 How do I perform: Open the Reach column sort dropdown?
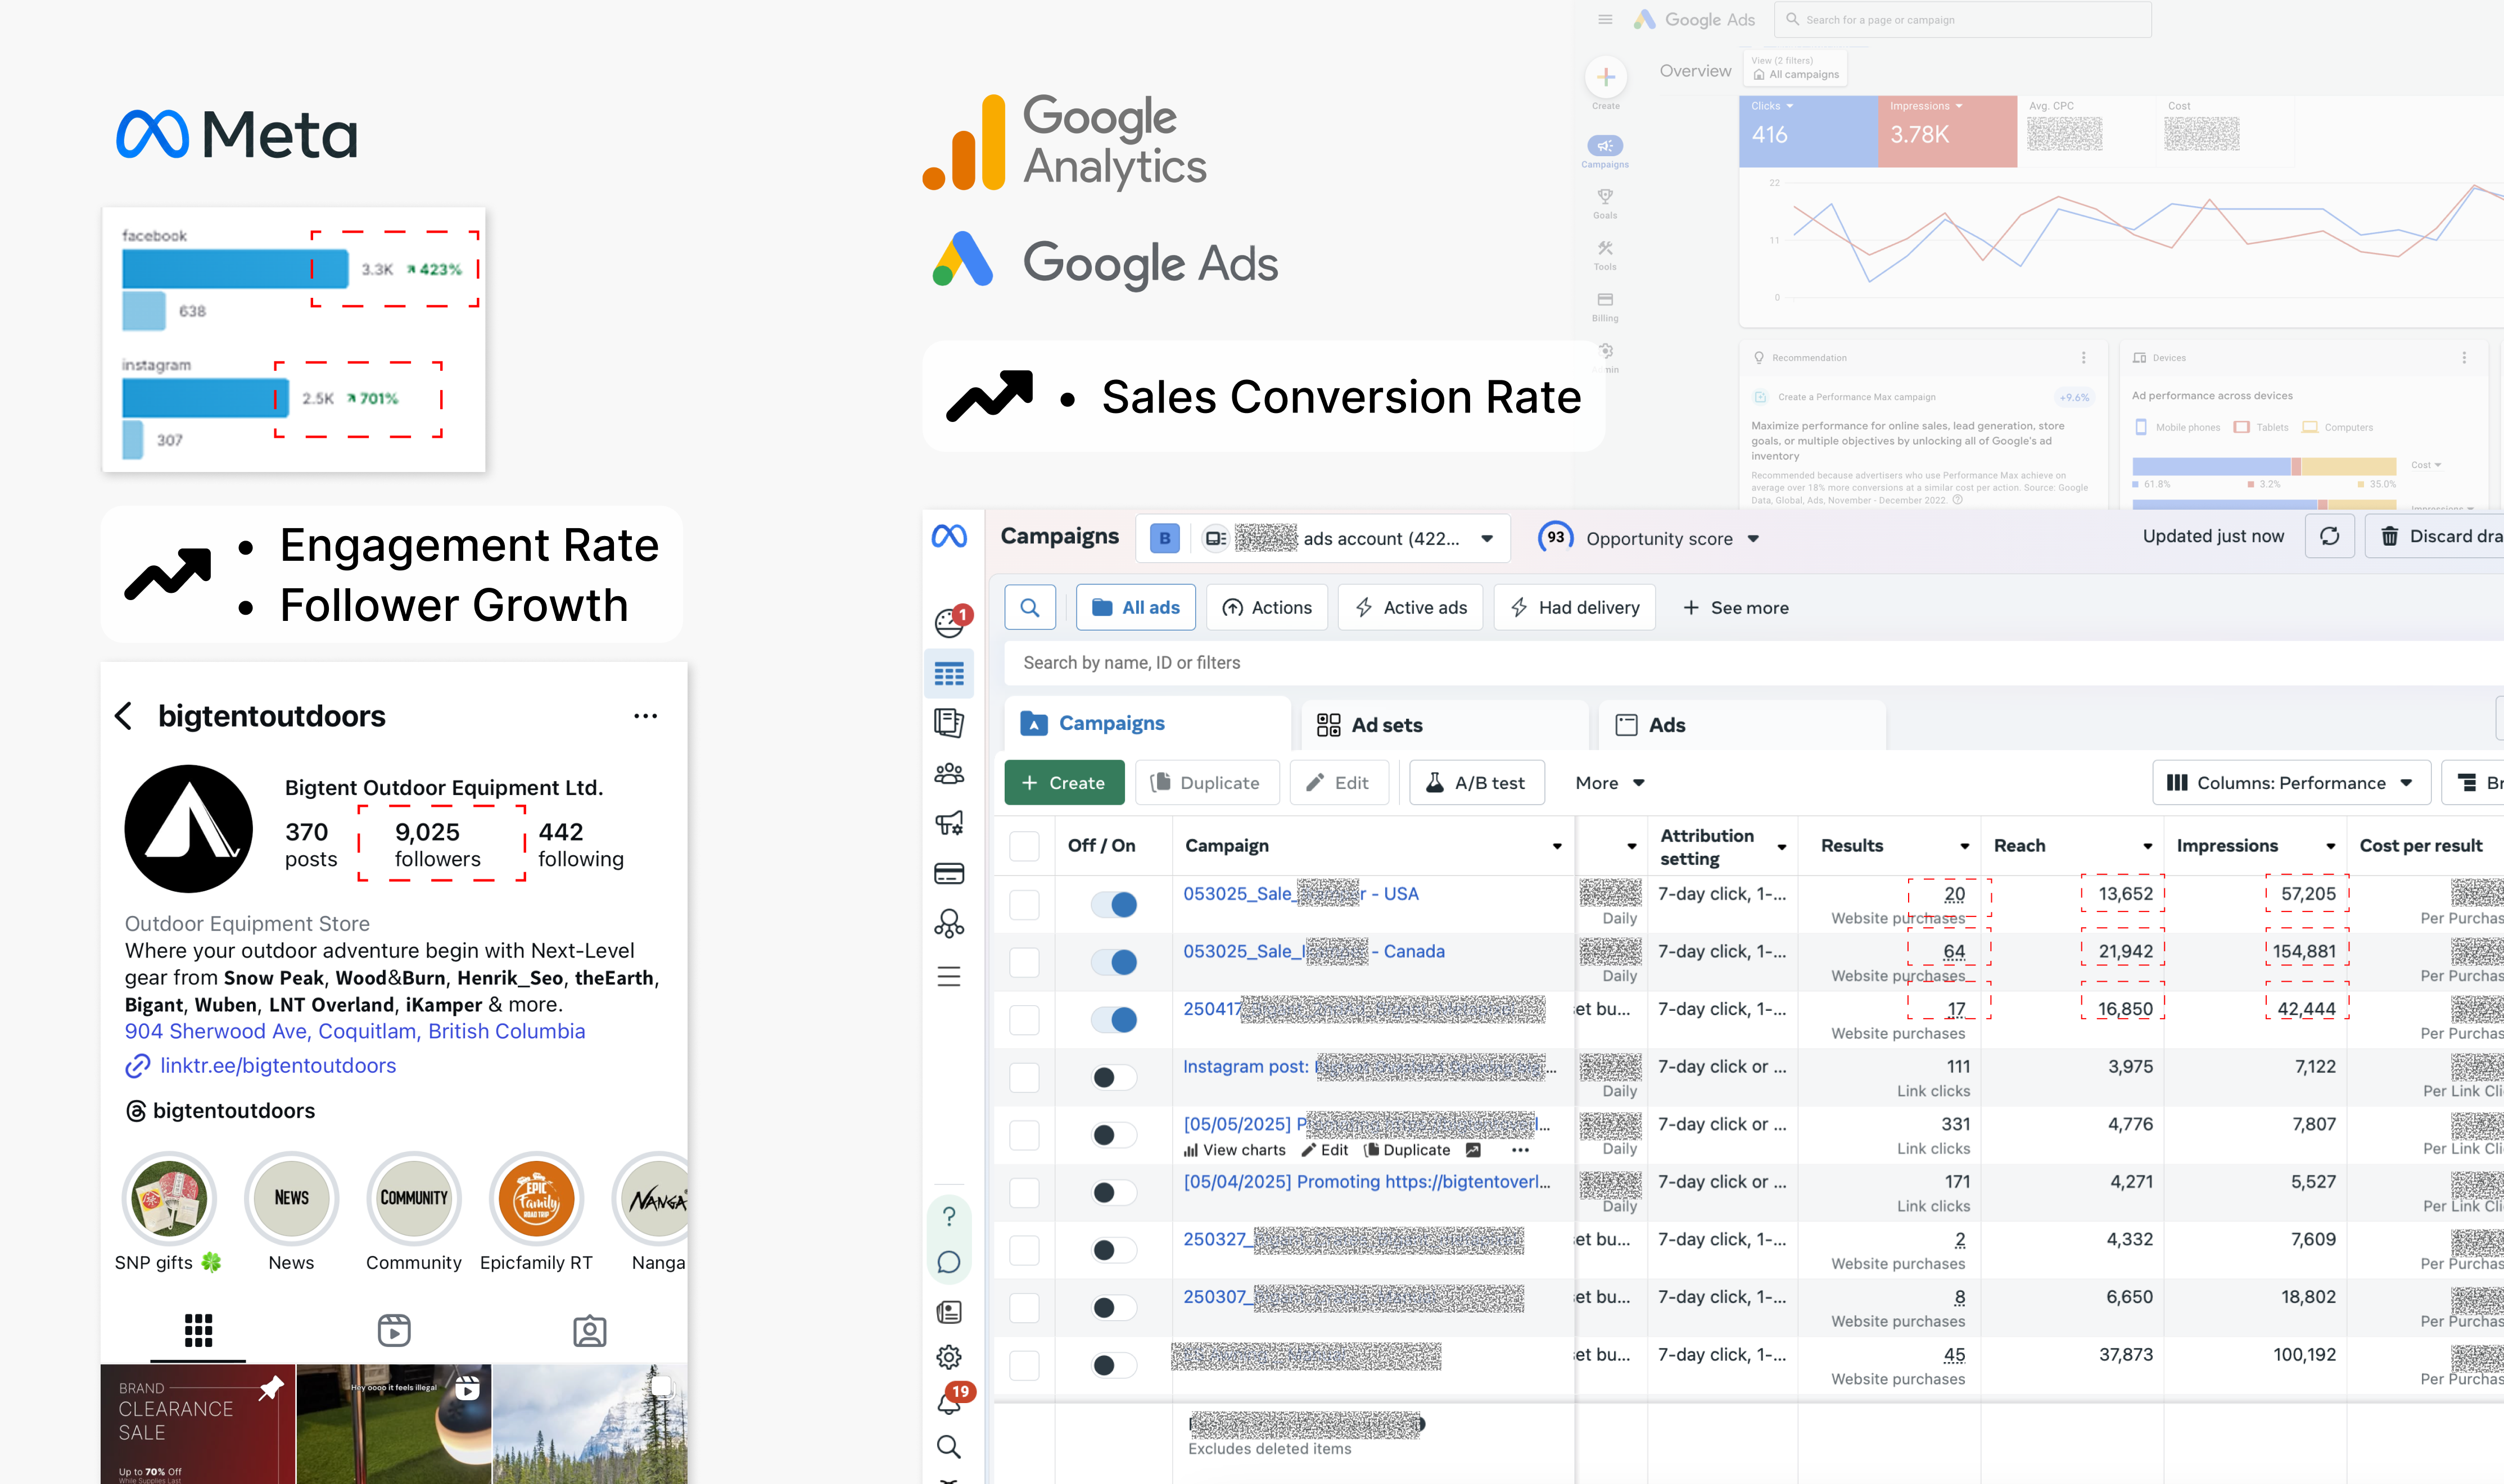2148,847
